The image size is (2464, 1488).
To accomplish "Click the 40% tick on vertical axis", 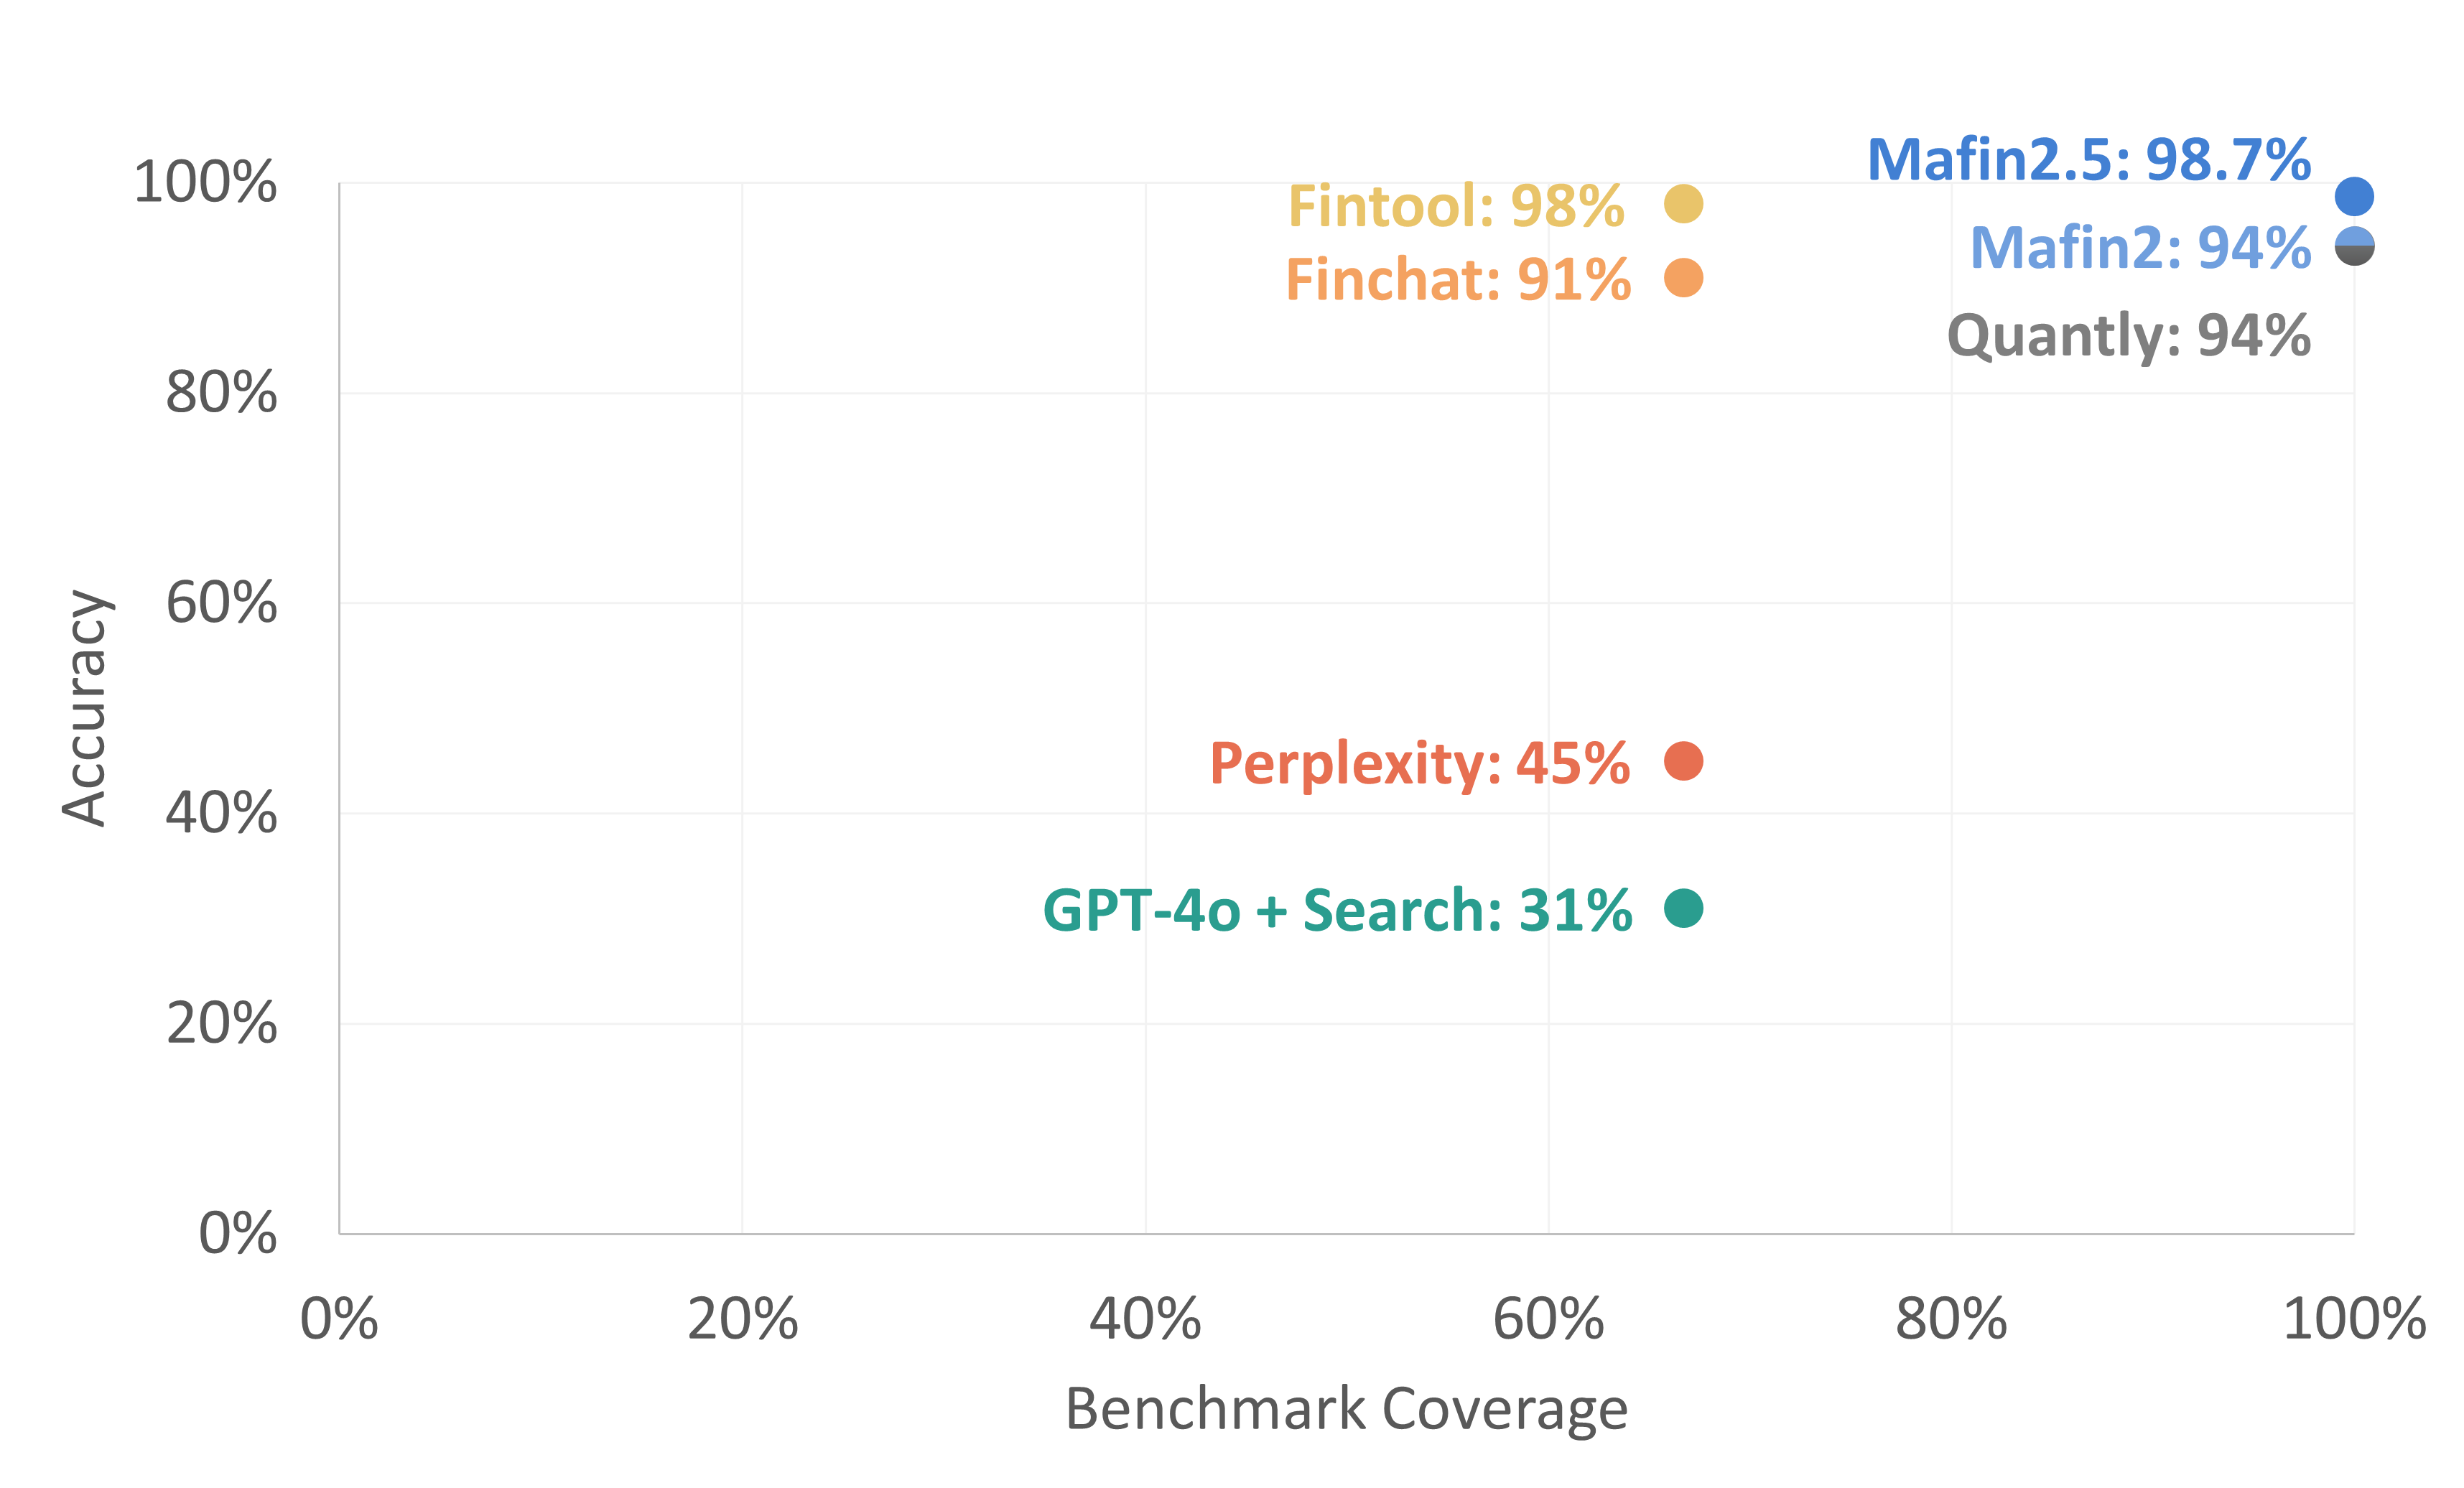I will point(221,813).
